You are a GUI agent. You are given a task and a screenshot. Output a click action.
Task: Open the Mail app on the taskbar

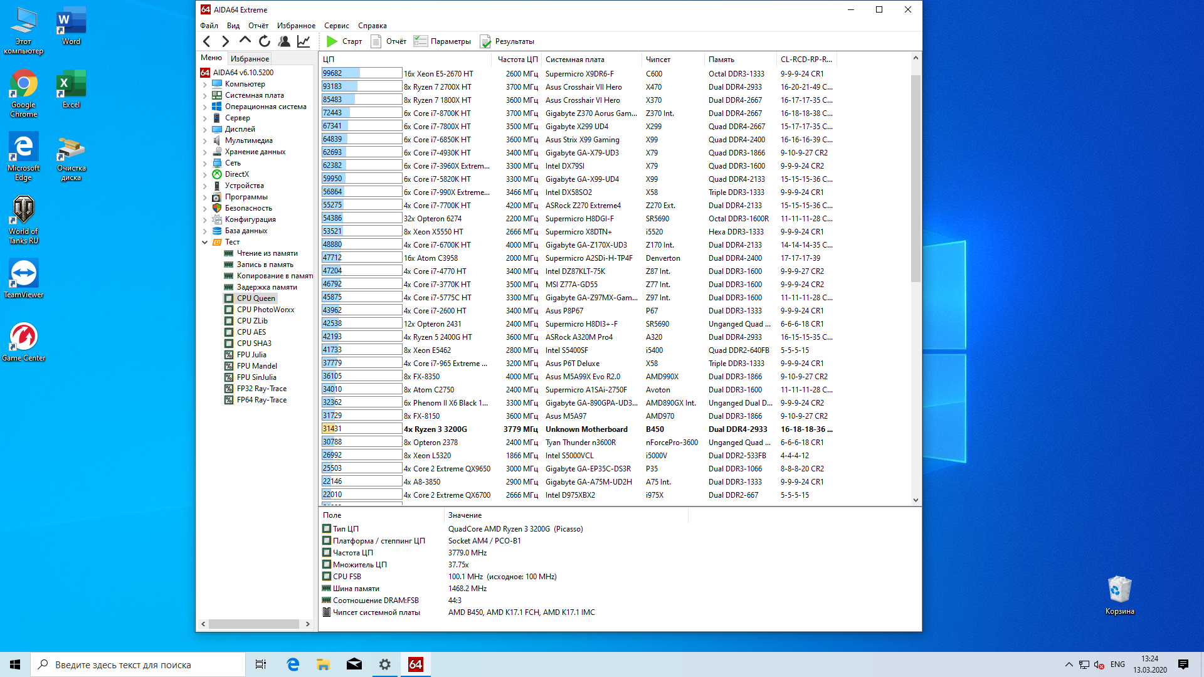[354, 664]
